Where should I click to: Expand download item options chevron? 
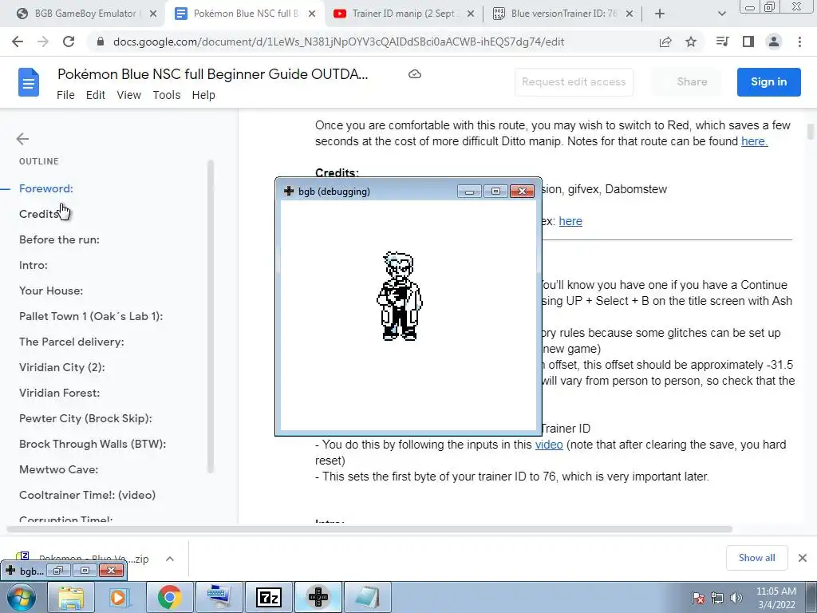pyautogui.click(x=169, y=559)
